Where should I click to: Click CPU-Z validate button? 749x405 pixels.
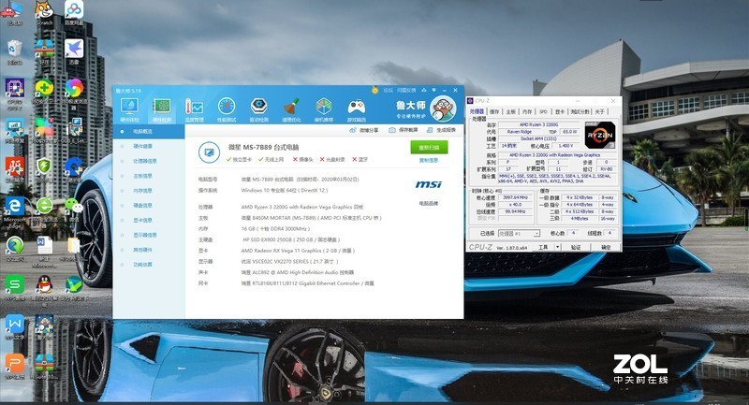click(576, 247)
